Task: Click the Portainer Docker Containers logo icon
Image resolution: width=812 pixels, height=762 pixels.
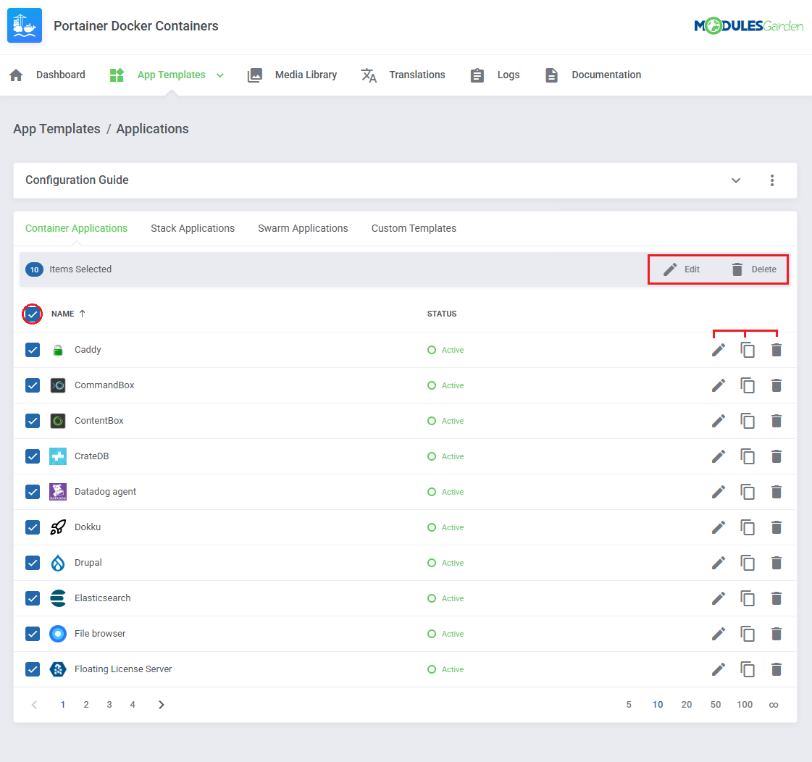Action: [x=25, y=25]
